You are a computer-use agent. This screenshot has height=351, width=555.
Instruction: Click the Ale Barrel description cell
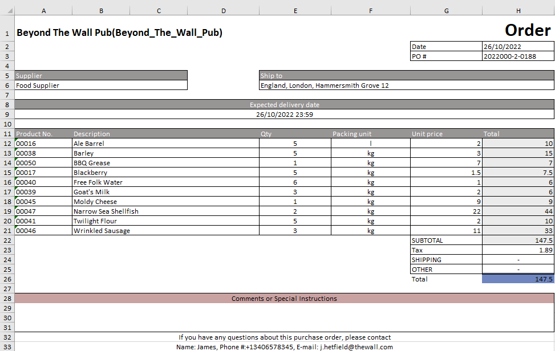click(165, 144)
